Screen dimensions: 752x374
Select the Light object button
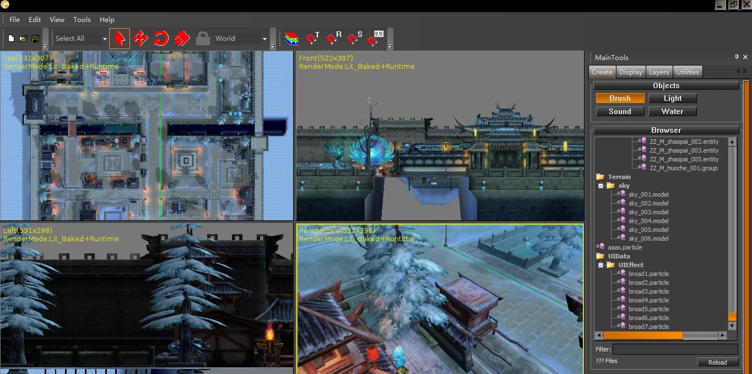[x=673, y=98]
